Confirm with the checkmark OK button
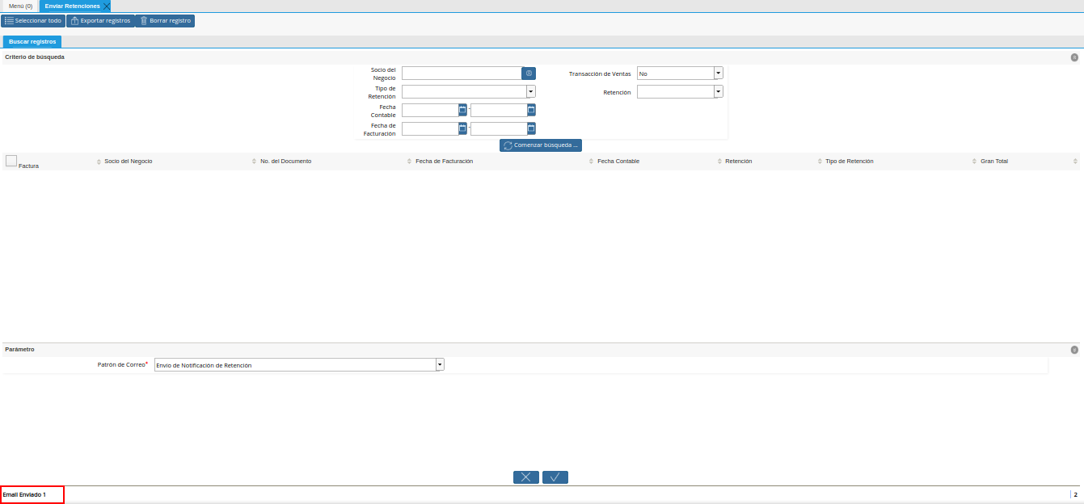Viewport: 1084px width, 504px height. pyautogui.click(x=555, y=477)
